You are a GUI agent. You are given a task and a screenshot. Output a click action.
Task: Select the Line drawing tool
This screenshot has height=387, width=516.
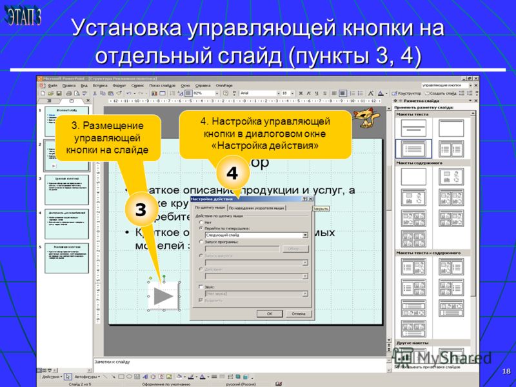pyautogui.click(x=105, y=377)
